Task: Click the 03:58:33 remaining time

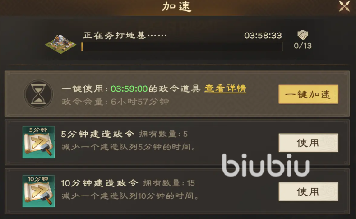Action: click(x=263, y=35)
